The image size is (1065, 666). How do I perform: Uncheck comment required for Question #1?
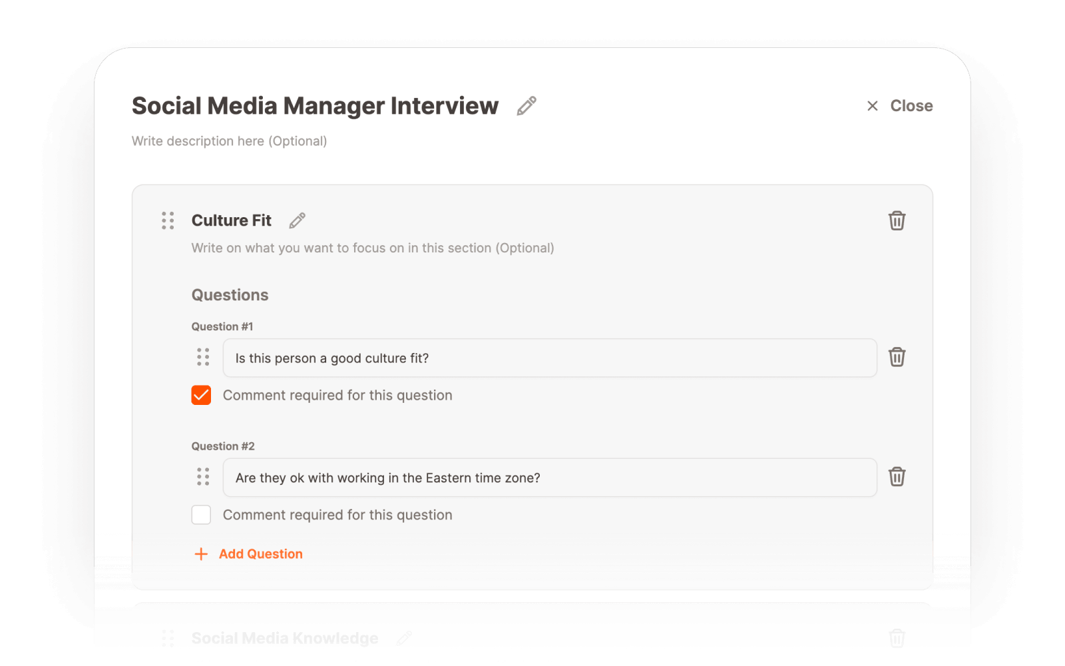(x=201, y=395)
